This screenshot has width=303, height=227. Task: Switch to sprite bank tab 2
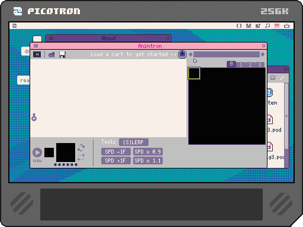coord(250,65)
